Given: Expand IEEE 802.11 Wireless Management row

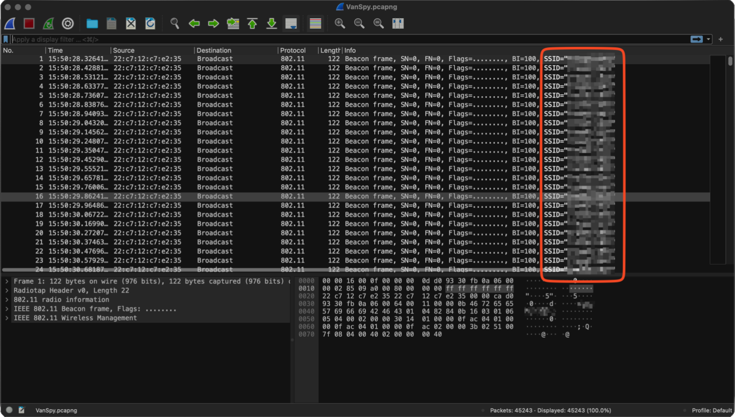Looking at the screenshot, I should pos(7,318).
